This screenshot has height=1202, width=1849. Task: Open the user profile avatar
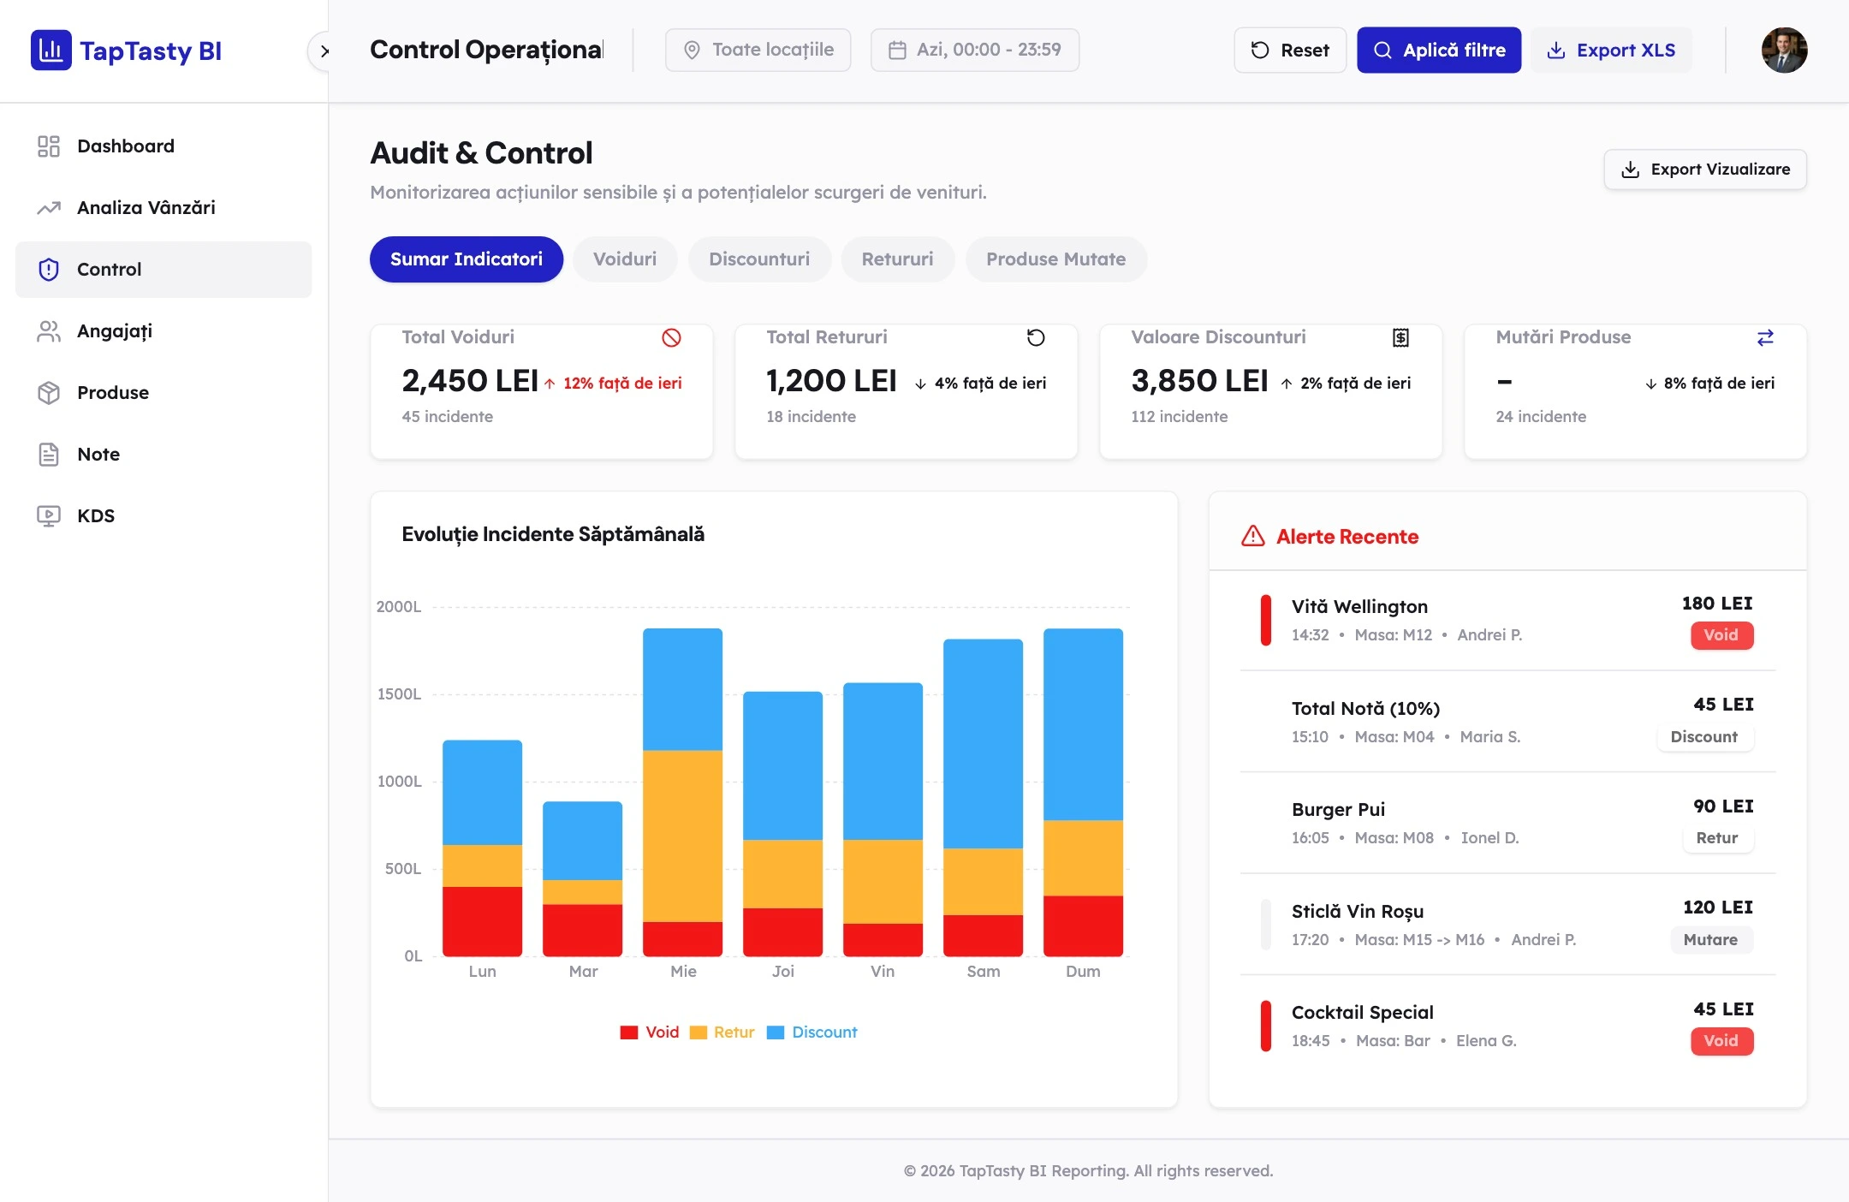(1785, 51)
